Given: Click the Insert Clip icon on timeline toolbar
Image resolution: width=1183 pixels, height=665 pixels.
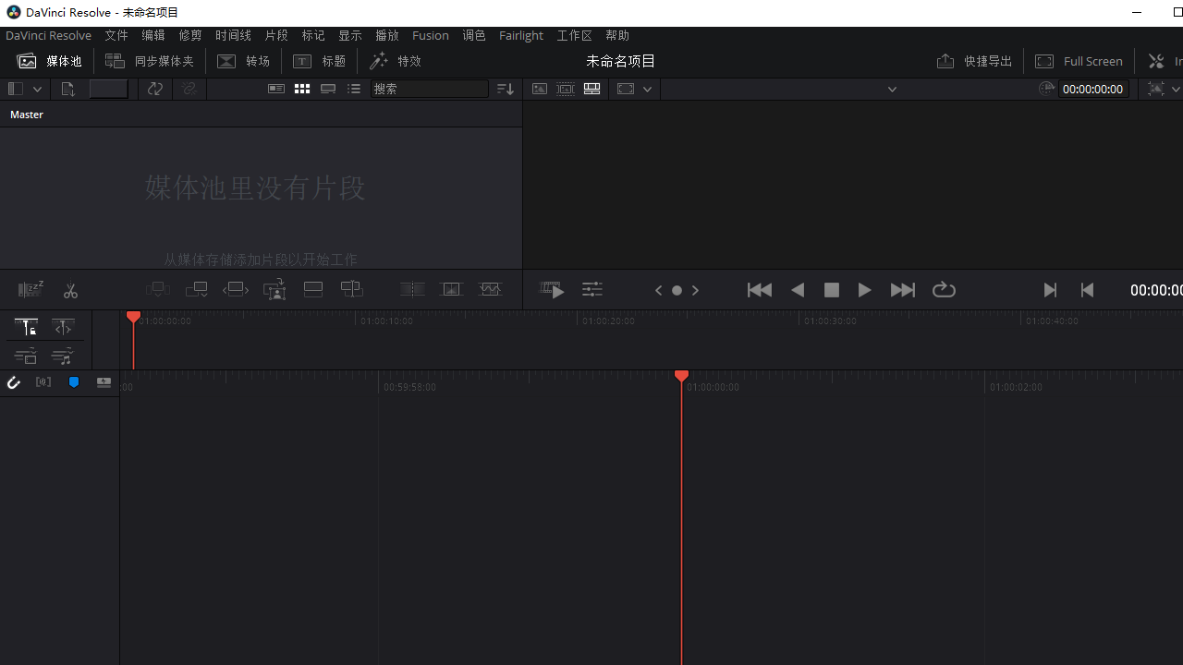Looking at the screenshot, I should (x=157, y=290).
